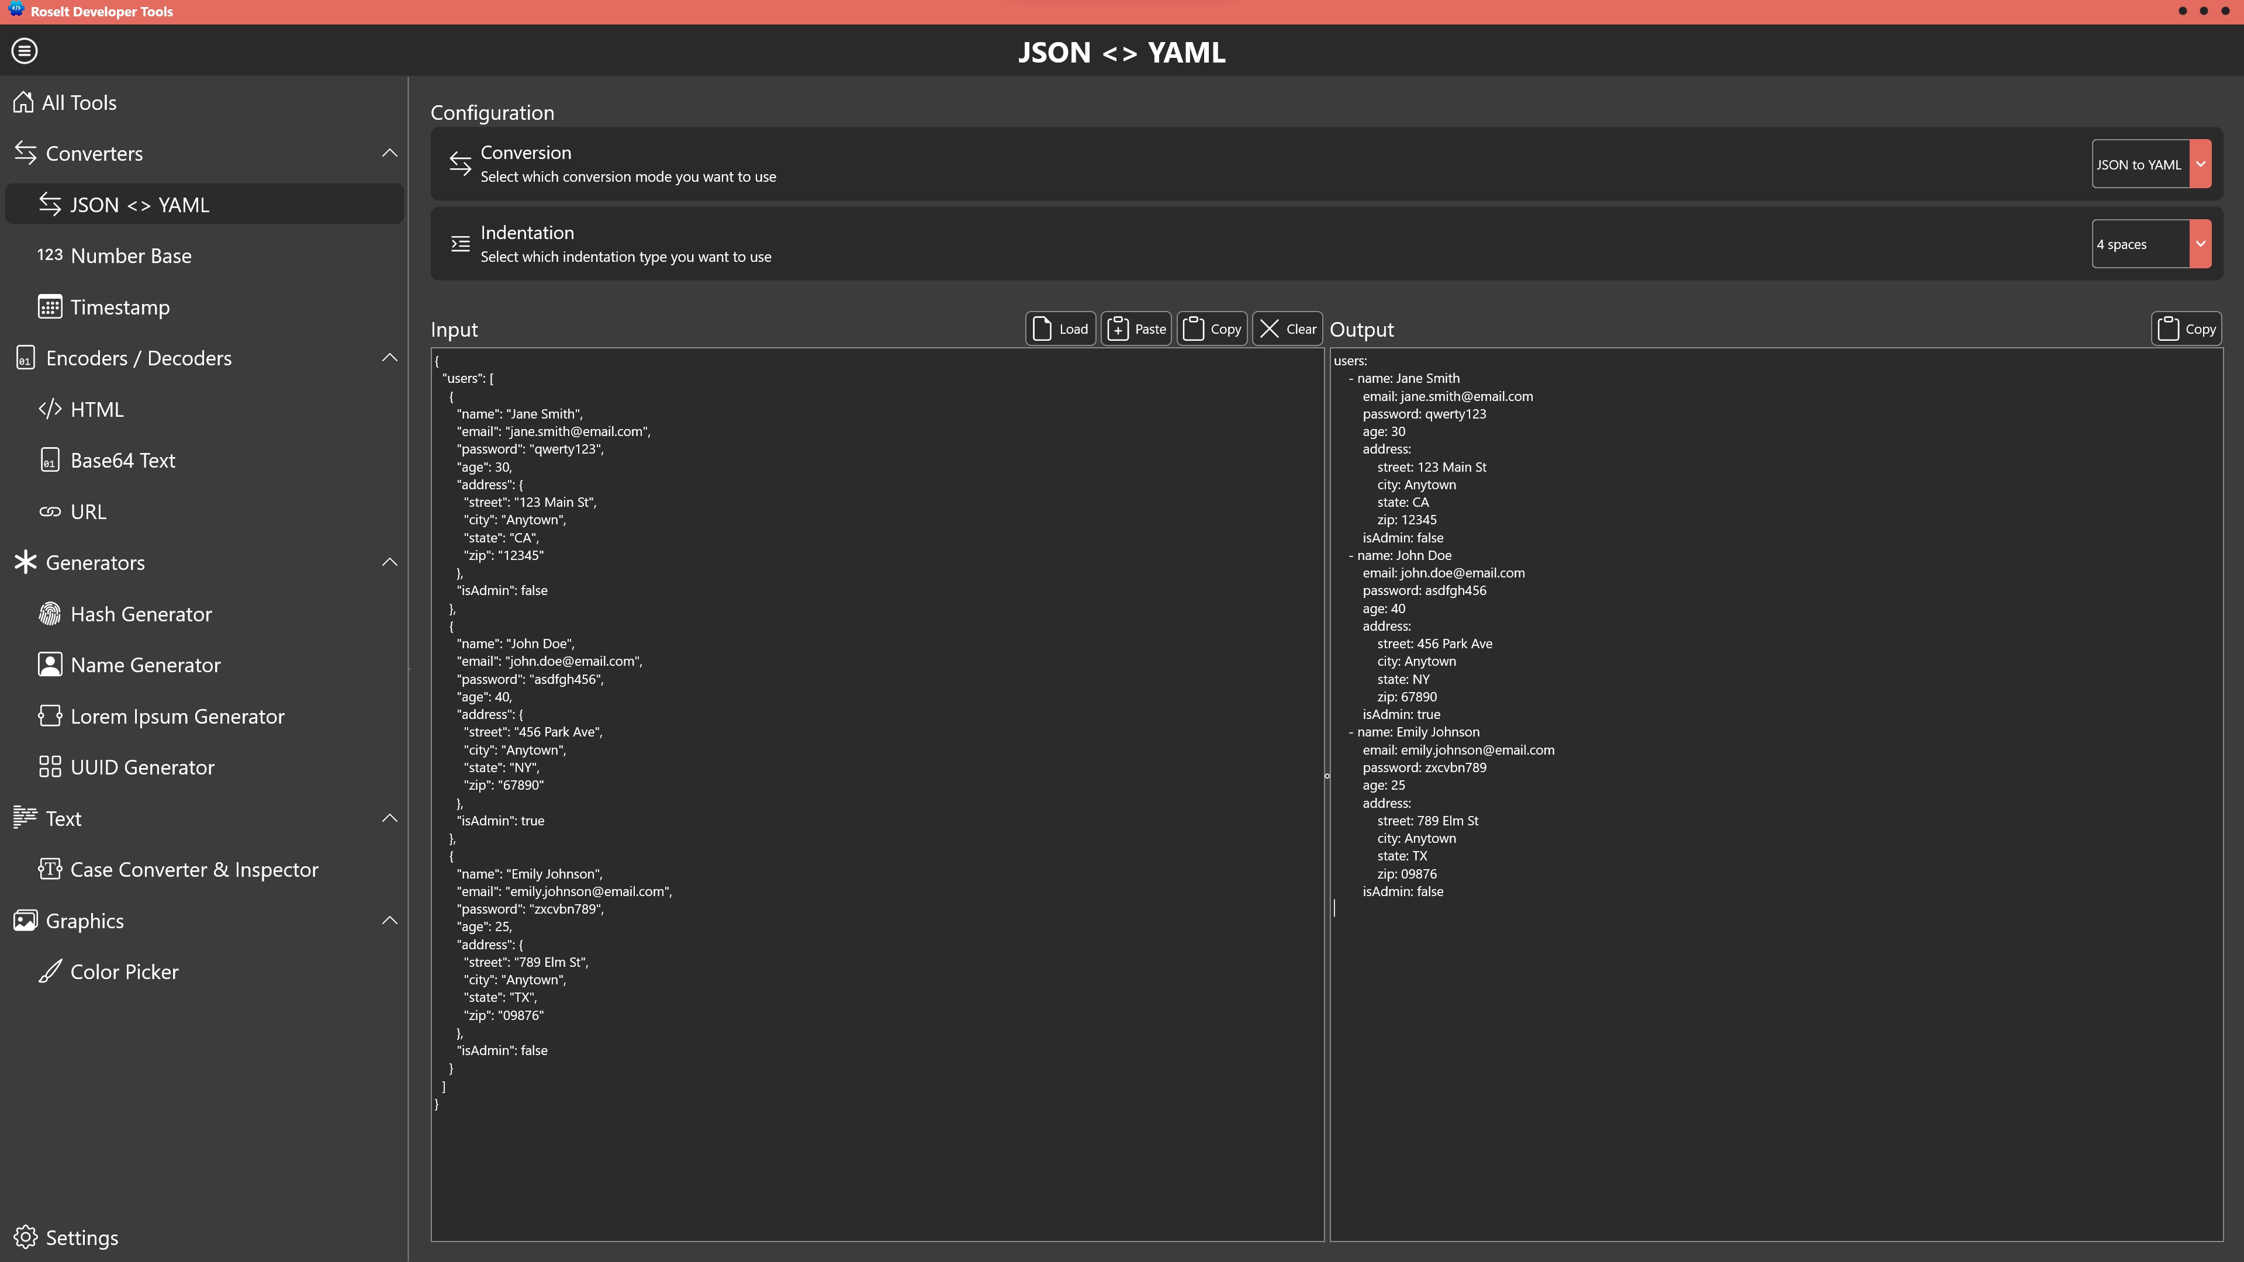This screenshot has height=1262, width=2244.
Task: Open the Base64 Text encoder
Action: point(123,460)
